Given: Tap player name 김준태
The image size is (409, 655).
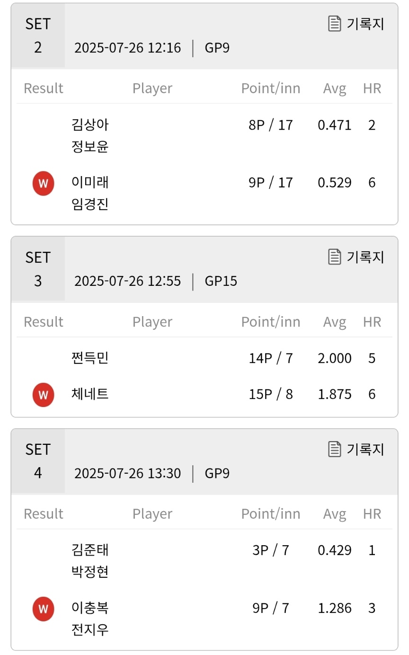Looking at the screenshot, I should [x=90, y=550].
